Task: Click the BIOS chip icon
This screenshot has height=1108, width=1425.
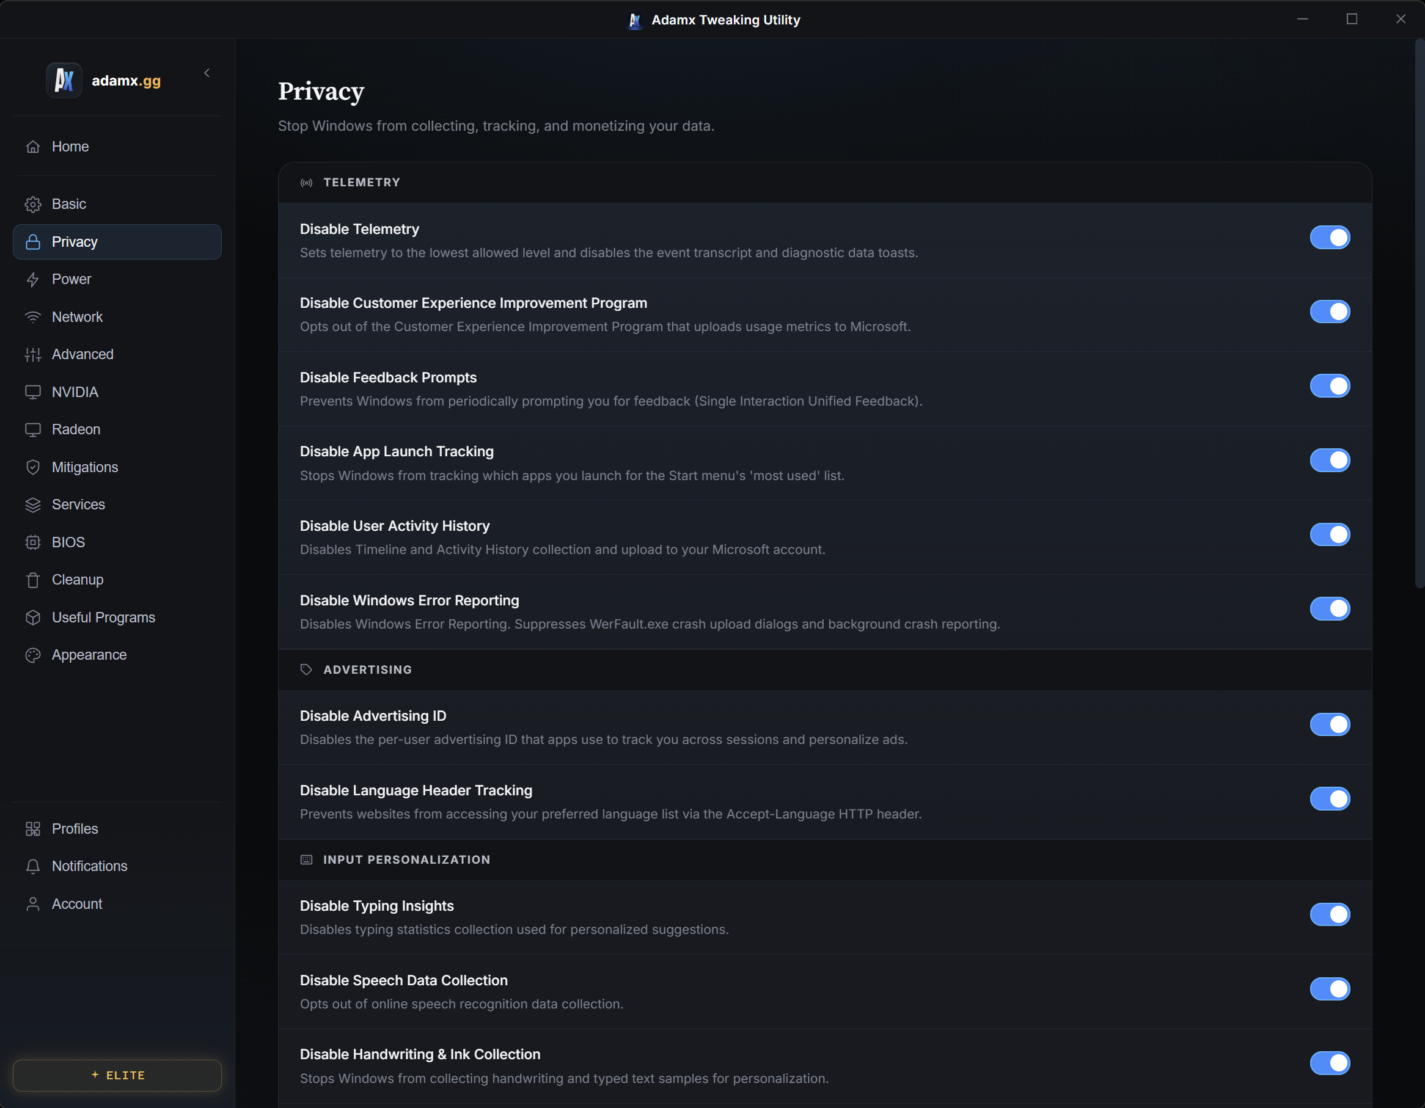Action: [32, 542]
